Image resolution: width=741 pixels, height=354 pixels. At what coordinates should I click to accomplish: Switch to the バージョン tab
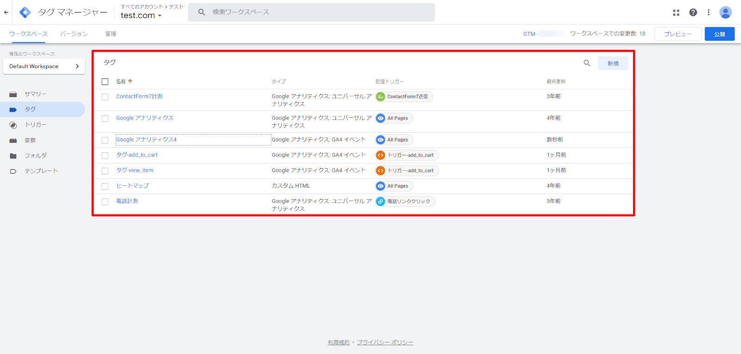74,34
